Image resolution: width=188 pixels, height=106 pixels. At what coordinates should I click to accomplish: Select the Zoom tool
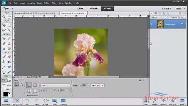pyautogui.click(x=4, y=17)
